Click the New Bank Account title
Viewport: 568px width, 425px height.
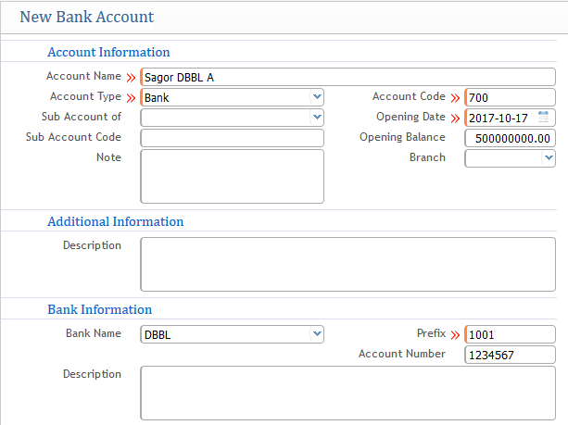[x=87, y=17]
